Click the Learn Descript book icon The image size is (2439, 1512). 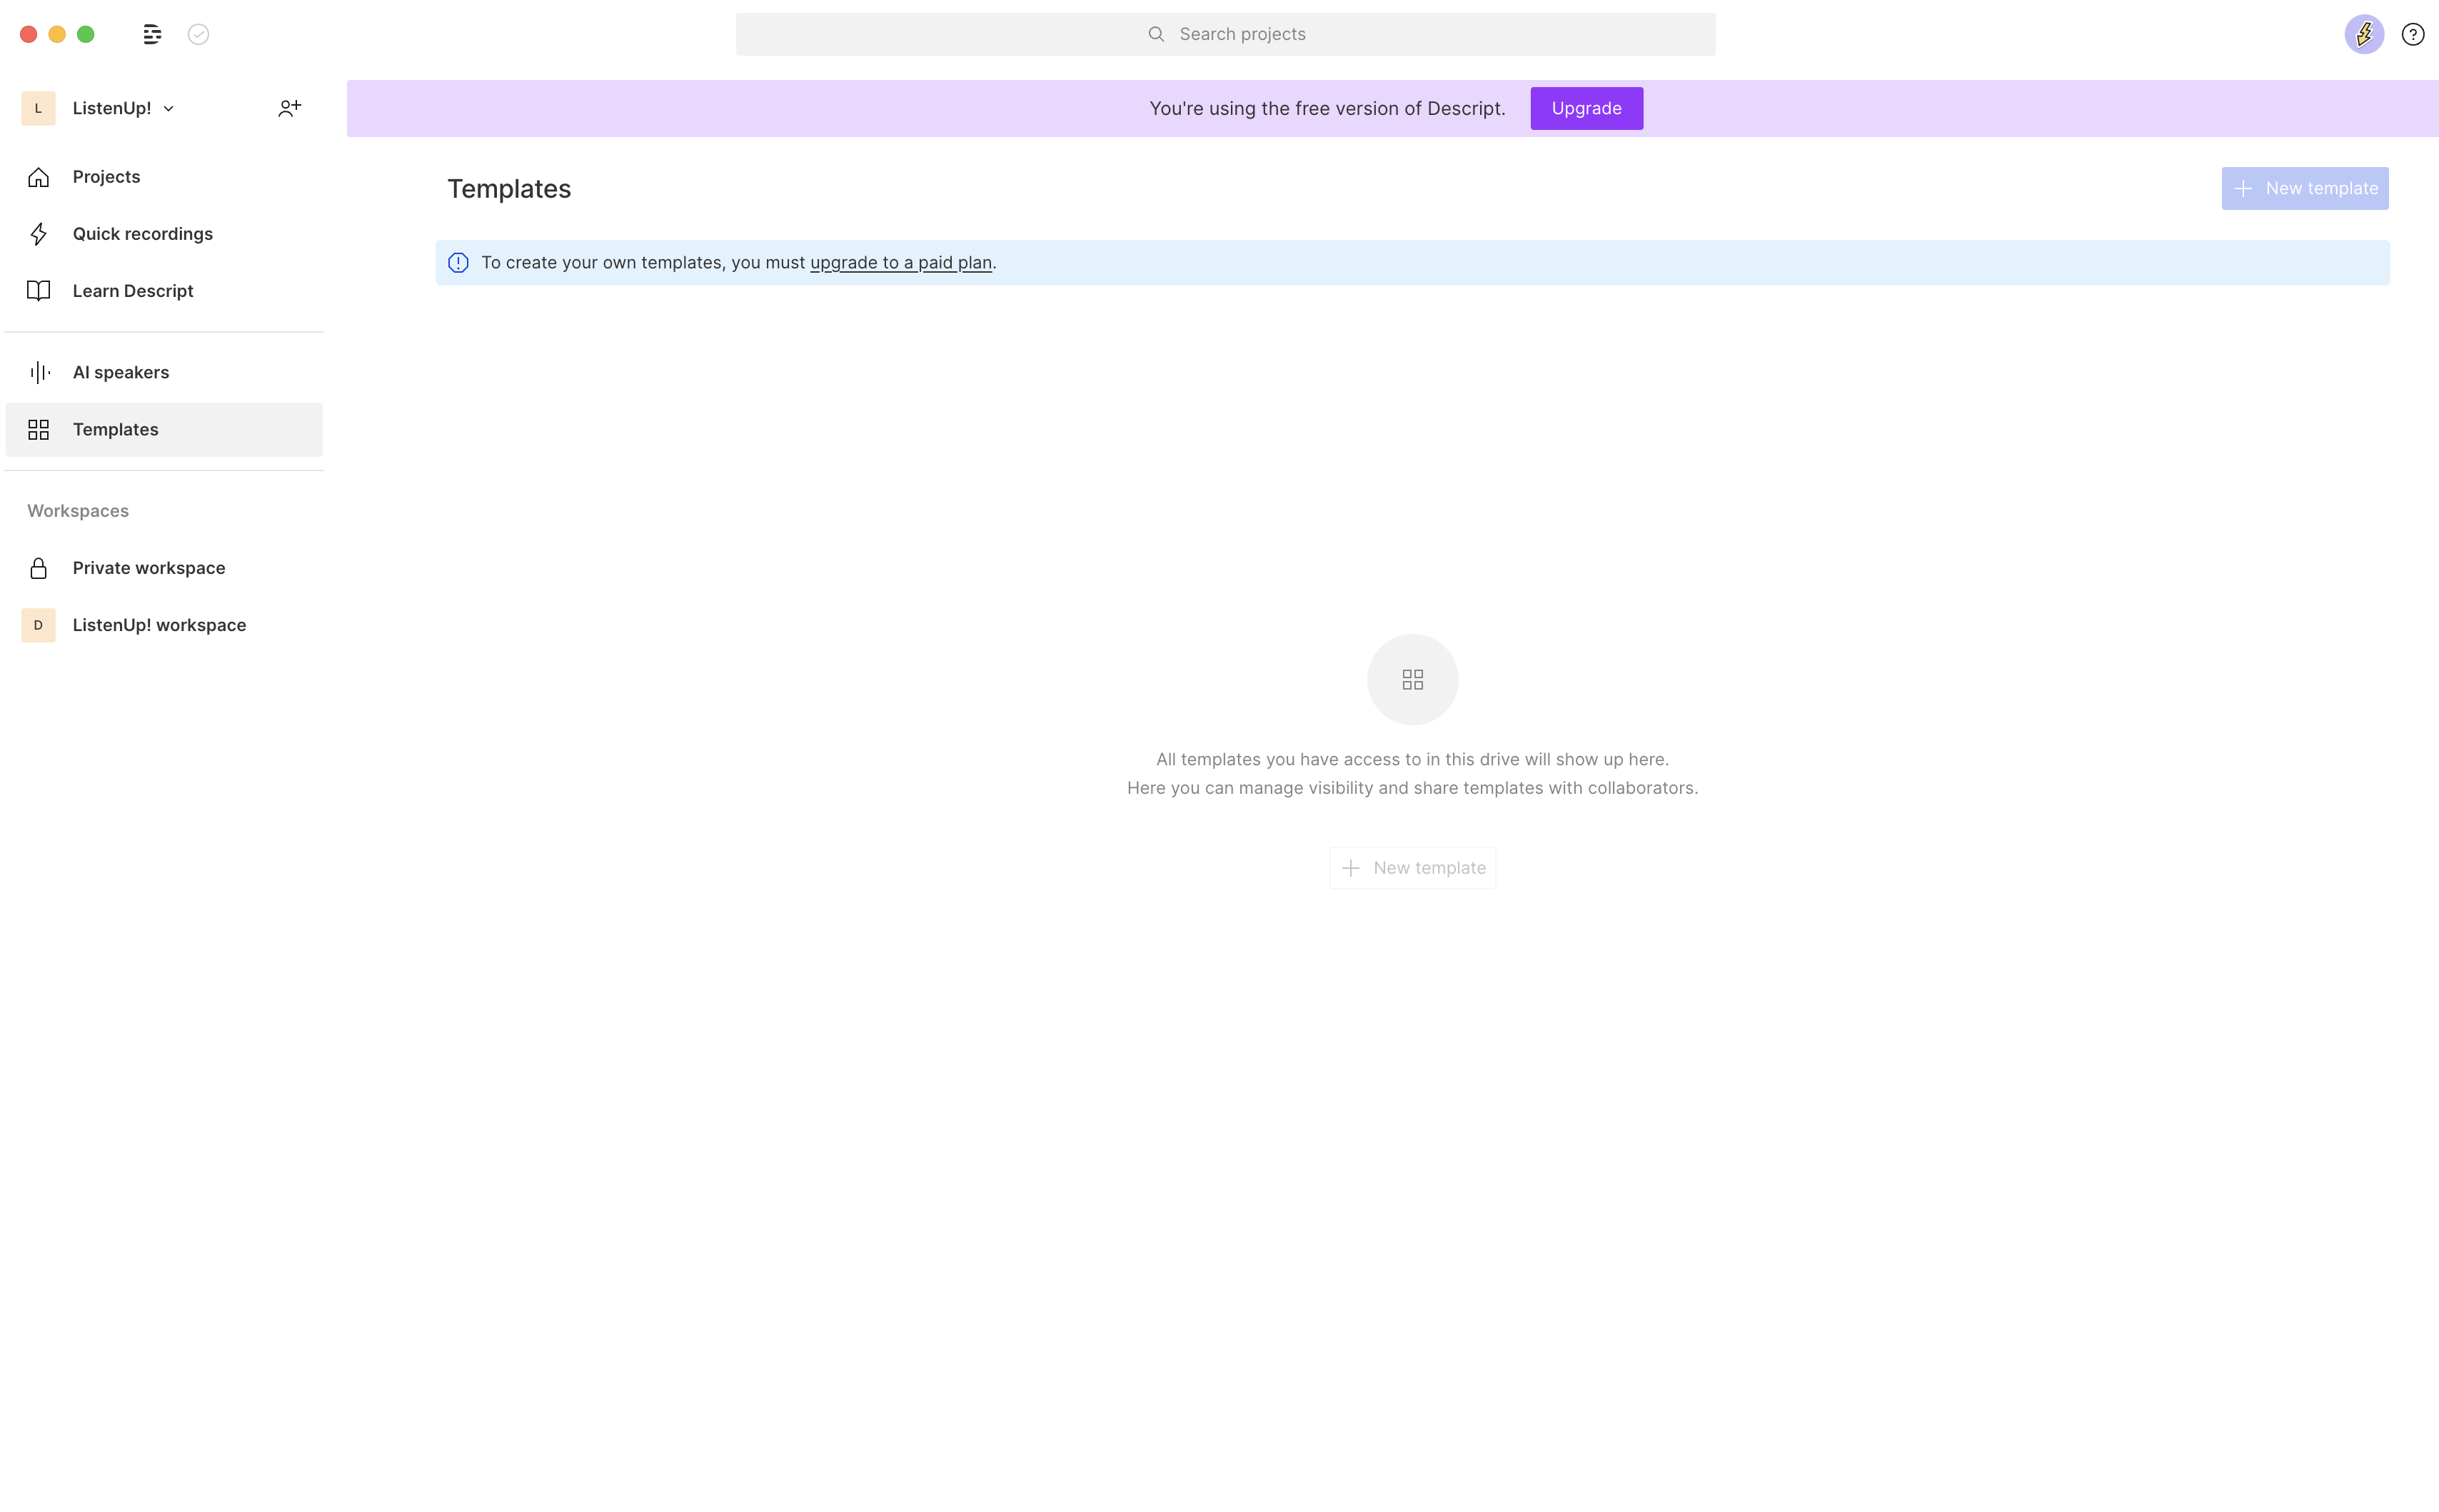point(38,291)
